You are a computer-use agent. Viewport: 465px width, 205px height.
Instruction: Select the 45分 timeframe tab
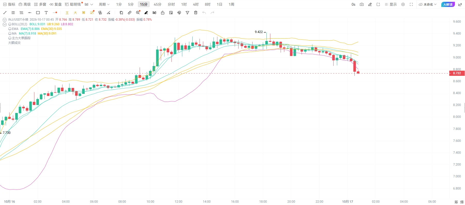[157, 4]
